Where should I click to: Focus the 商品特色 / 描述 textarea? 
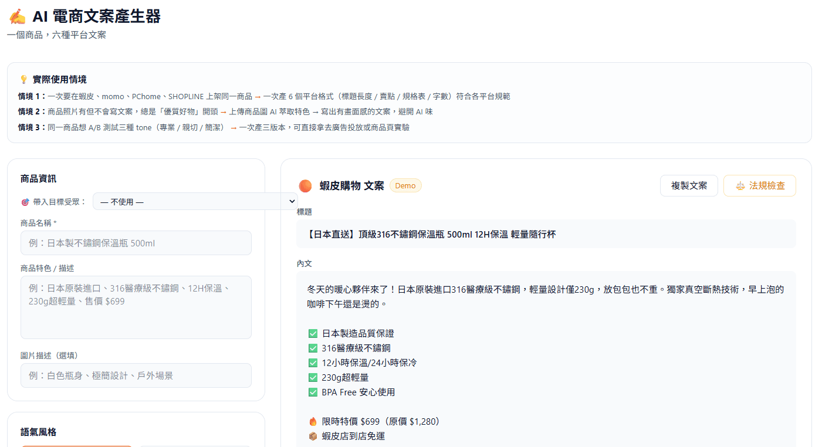coord(136,307)
